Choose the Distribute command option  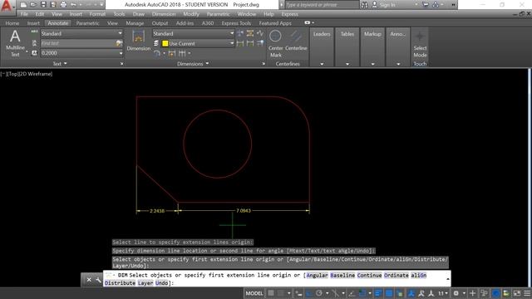click(120, 282)
